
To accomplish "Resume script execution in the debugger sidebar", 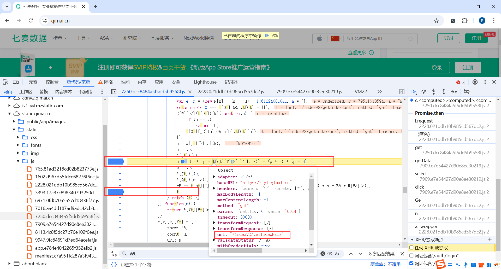I will [x=414, y=92].
